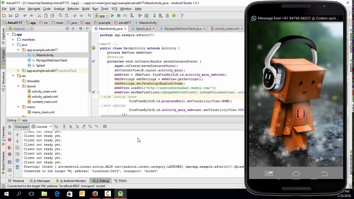
Task: Open the Terminal tool window tab
Action: [16, 181]
